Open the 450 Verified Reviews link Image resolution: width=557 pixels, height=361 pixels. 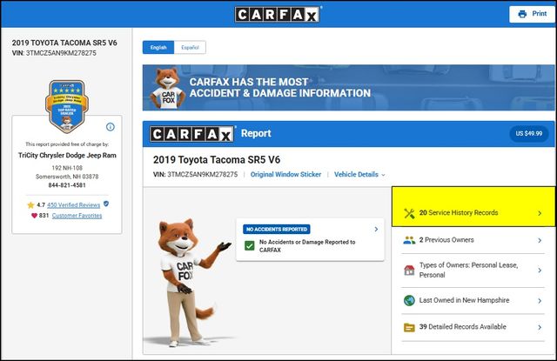point(73,204)
